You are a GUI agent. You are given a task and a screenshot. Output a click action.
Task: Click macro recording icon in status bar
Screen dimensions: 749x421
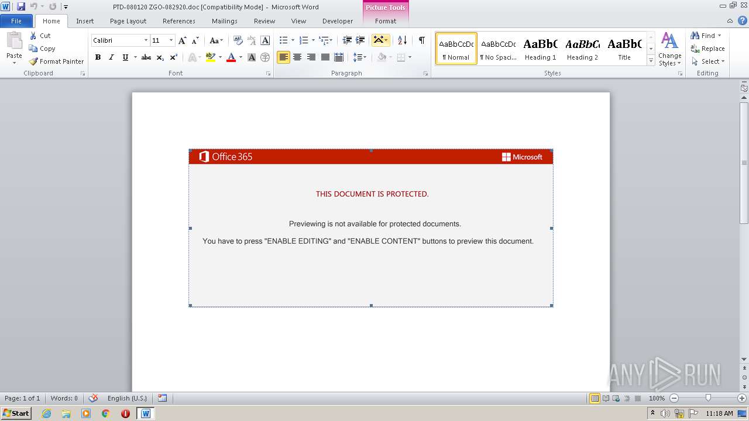tap(162, 398)
